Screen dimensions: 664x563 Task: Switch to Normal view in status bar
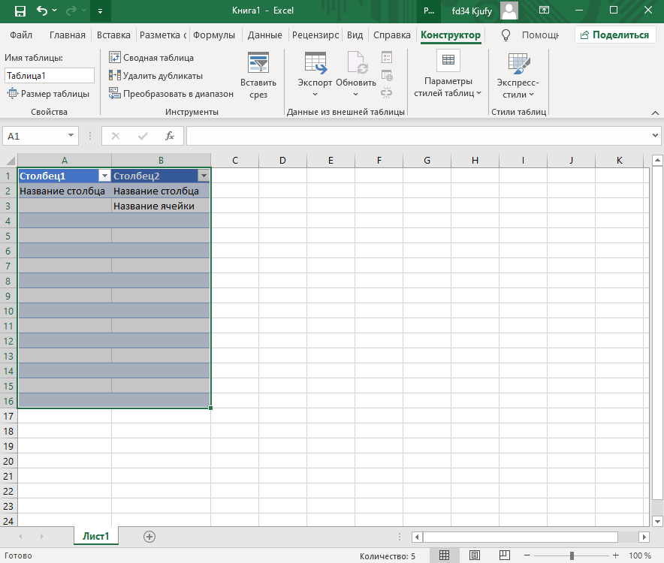(444, 555)
